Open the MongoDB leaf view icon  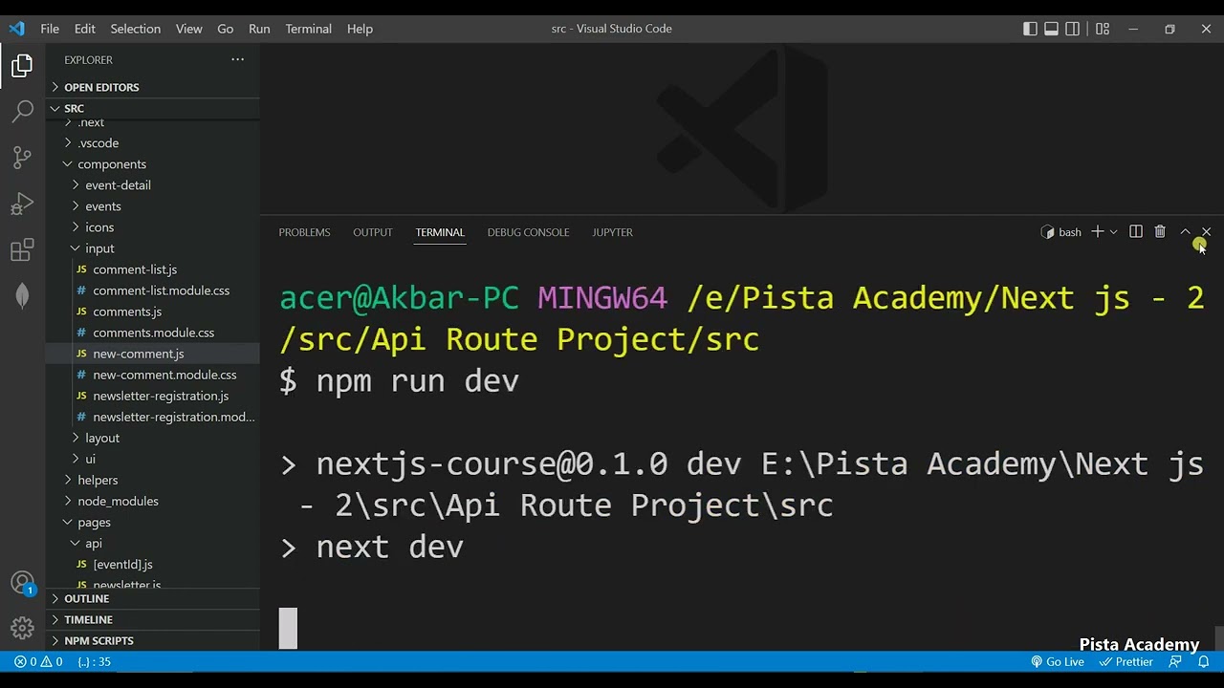[22, 296]
